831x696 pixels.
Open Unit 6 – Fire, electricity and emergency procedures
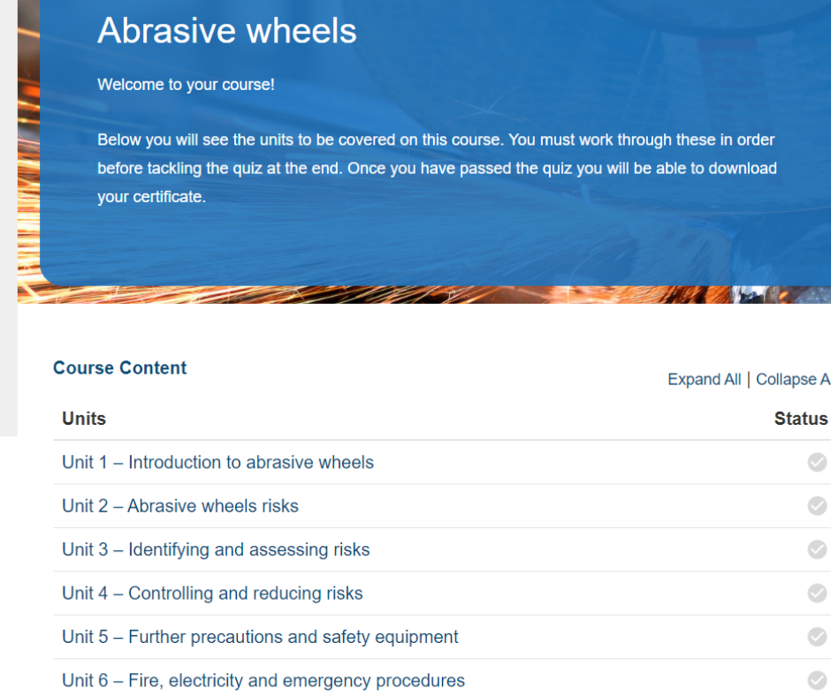pyautogui.click(x=263, y=680)
